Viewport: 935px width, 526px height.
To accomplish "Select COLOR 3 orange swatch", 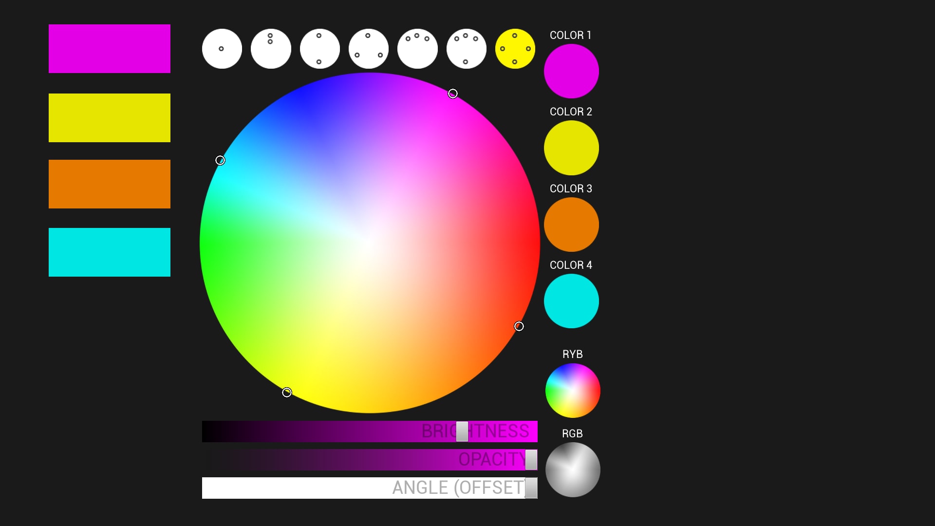I will click(571, 224).
